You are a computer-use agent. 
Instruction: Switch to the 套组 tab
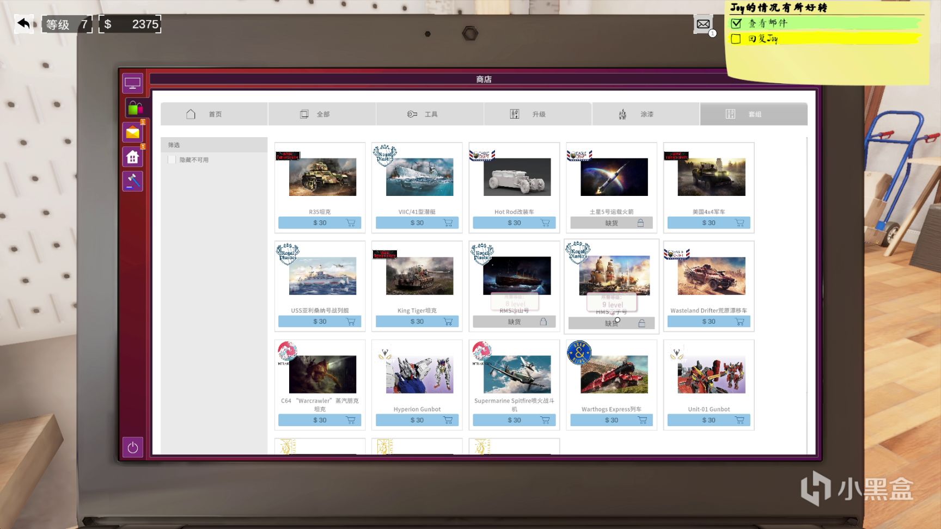pos(754,114)
